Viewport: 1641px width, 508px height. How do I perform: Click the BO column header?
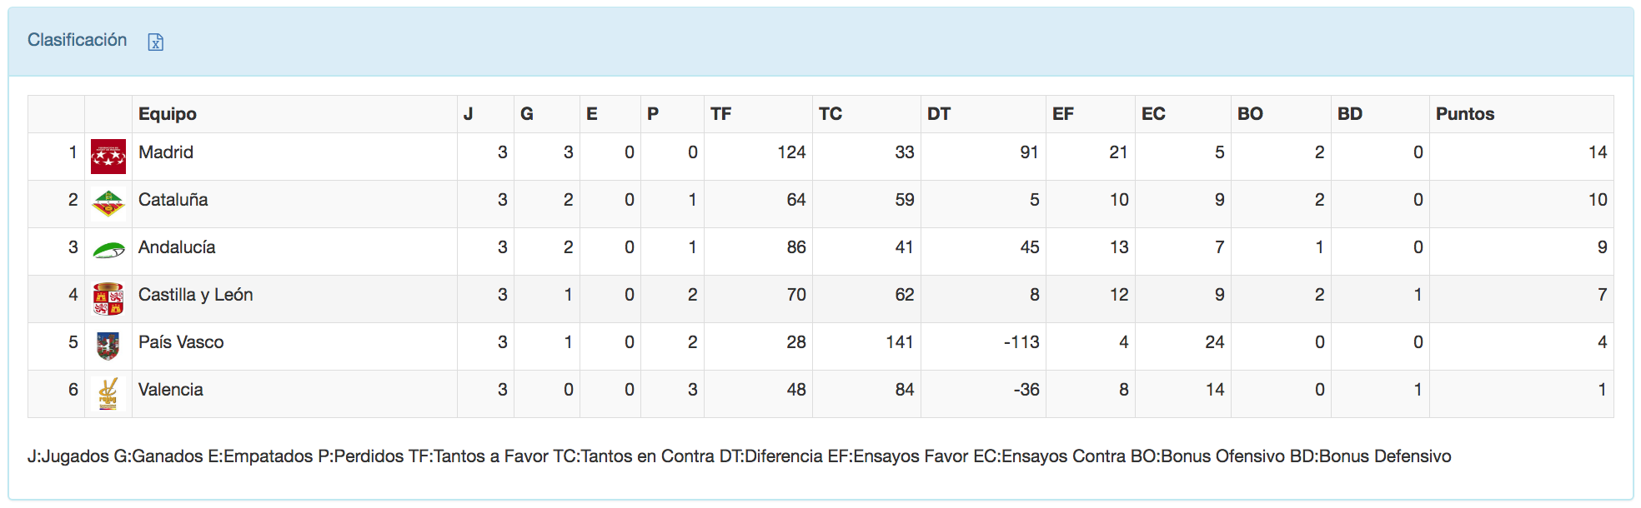click(1249, 114)
